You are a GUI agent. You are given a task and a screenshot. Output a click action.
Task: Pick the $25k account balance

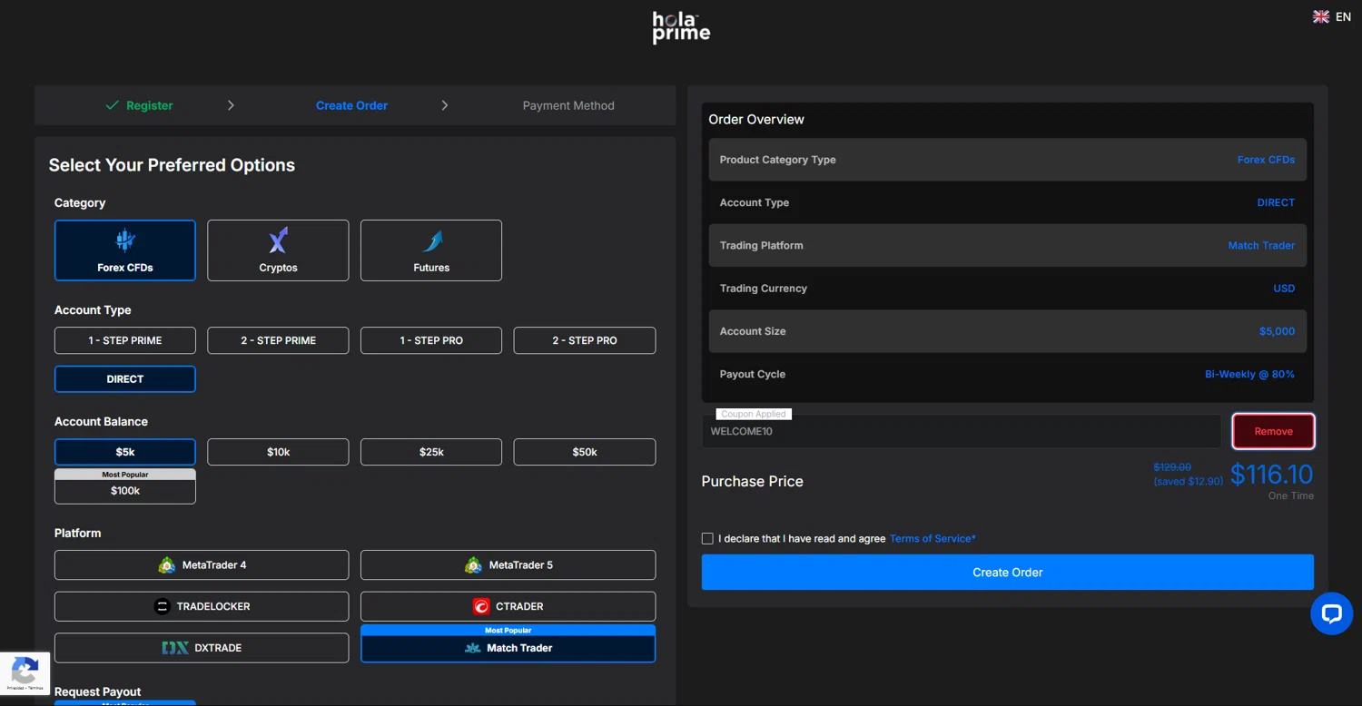coord(431,452)
